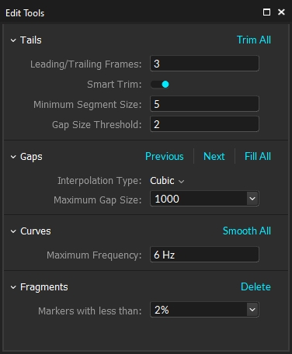Collapse the Tails section chevron
This screenshot has height=354, width=292.
13,40
